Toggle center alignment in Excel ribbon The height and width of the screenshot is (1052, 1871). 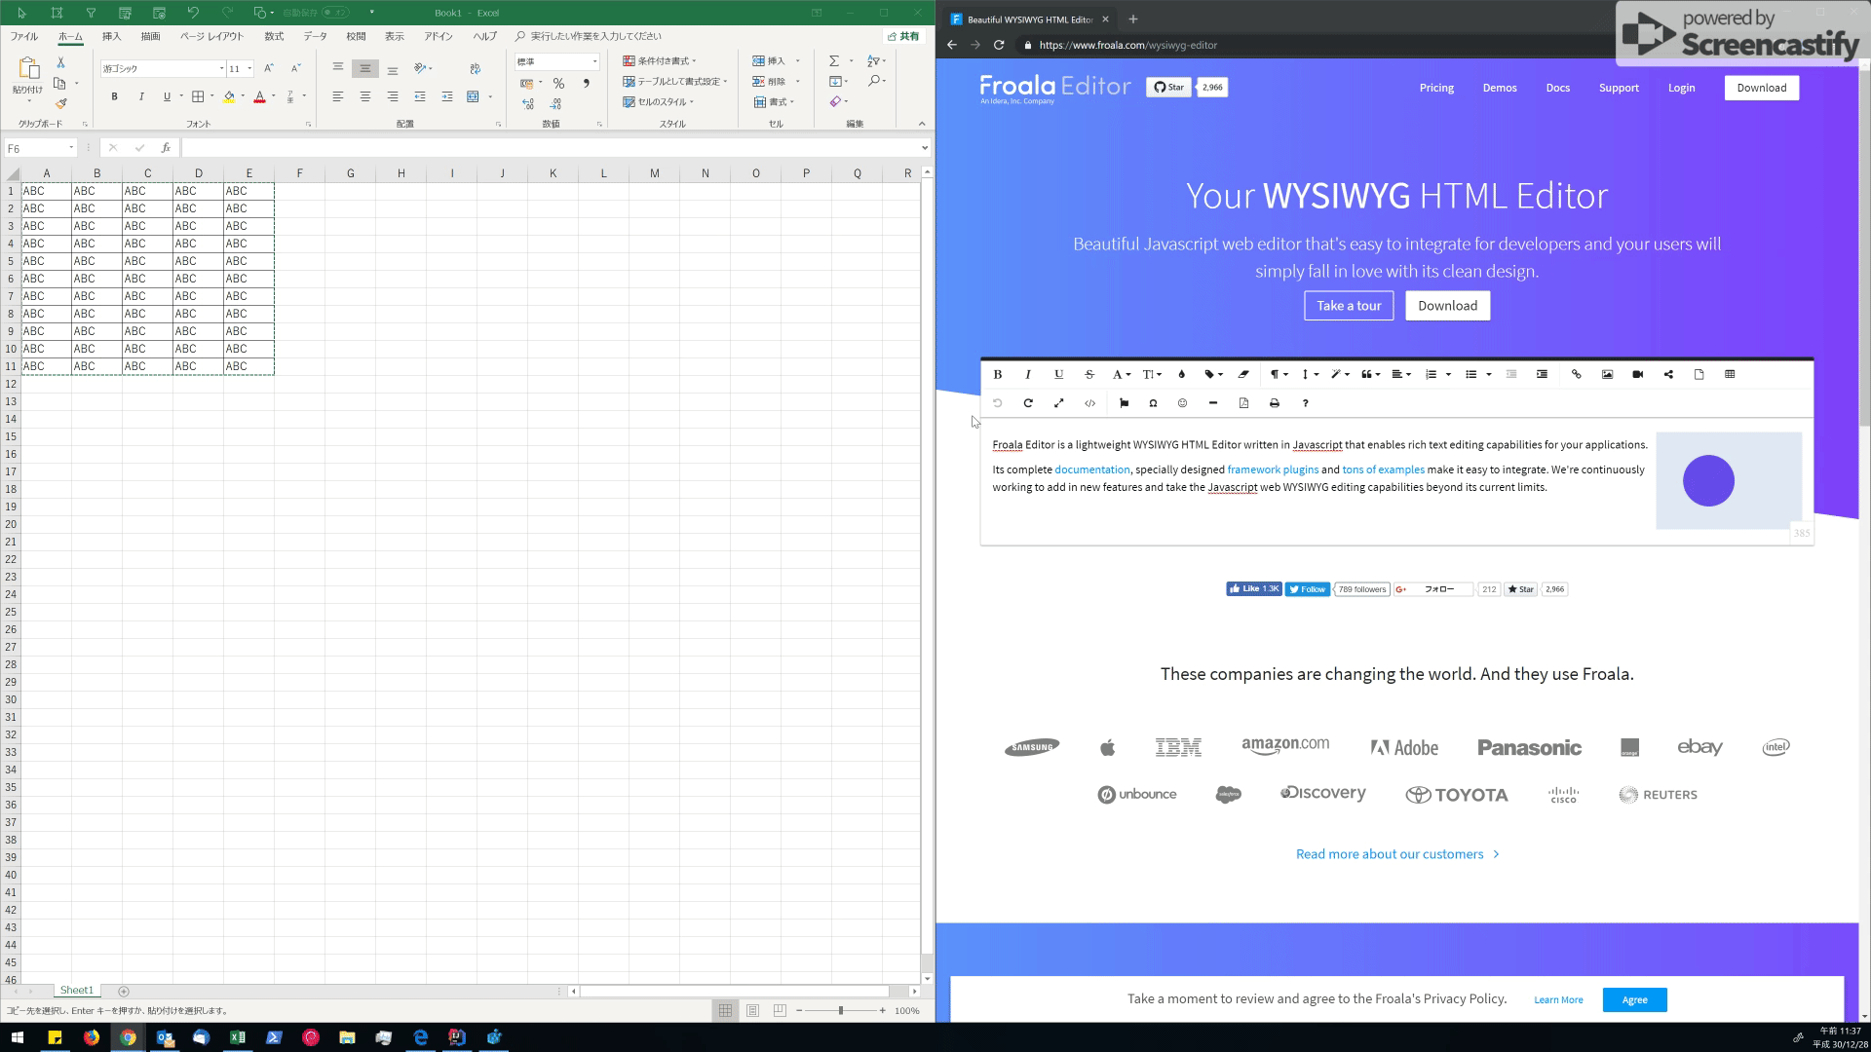point(364,96)
